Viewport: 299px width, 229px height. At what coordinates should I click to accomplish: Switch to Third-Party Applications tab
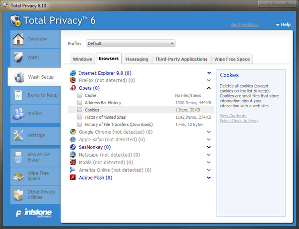pyautogui.click(x=181, y=59)
